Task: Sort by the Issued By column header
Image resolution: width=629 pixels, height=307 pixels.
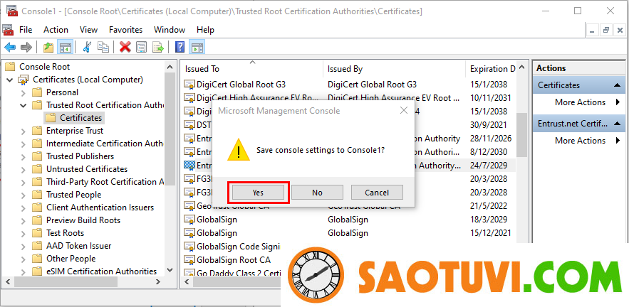Action: 394,69
